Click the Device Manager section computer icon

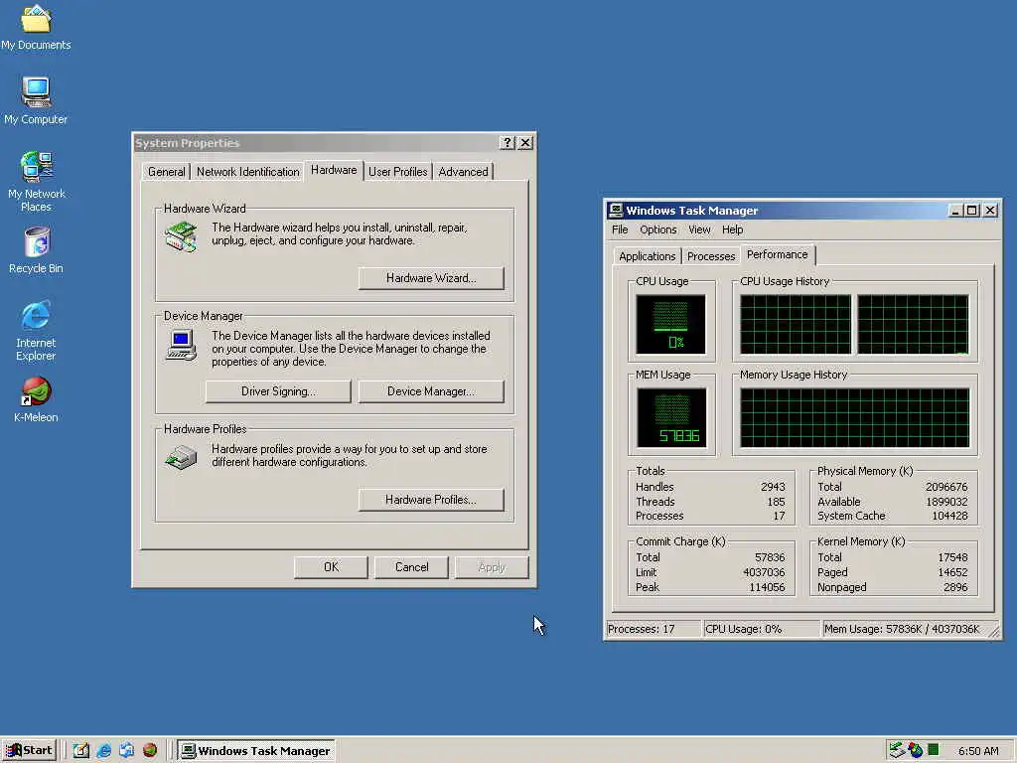click(181, 345)
